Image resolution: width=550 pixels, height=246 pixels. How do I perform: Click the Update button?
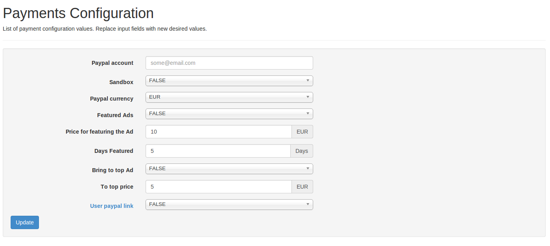coord(25,222)
